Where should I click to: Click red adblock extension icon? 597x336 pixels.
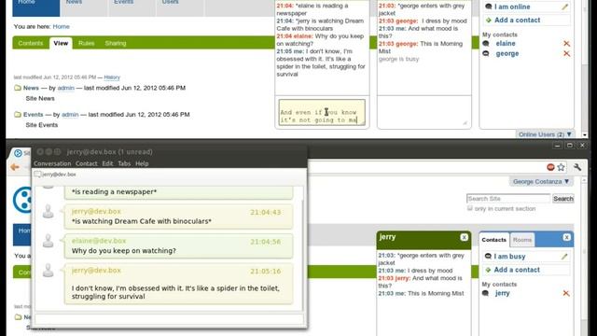pos(550,167)
